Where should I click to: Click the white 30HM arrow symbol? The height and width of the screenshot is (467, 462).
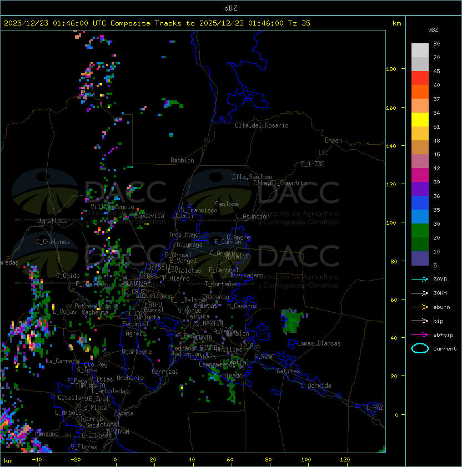tap(420, 293)
